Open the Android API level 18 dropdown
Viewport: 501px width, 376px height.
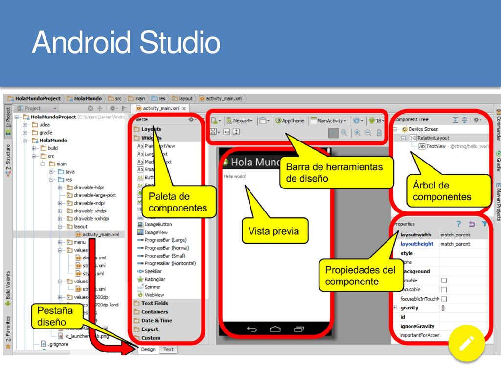coord(376,121)
